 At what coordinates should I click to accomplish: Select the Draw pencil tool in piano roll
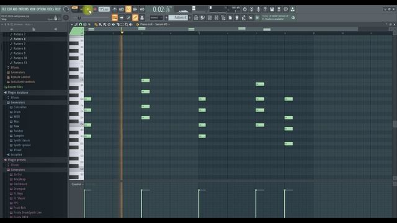[x=96, y=25]
